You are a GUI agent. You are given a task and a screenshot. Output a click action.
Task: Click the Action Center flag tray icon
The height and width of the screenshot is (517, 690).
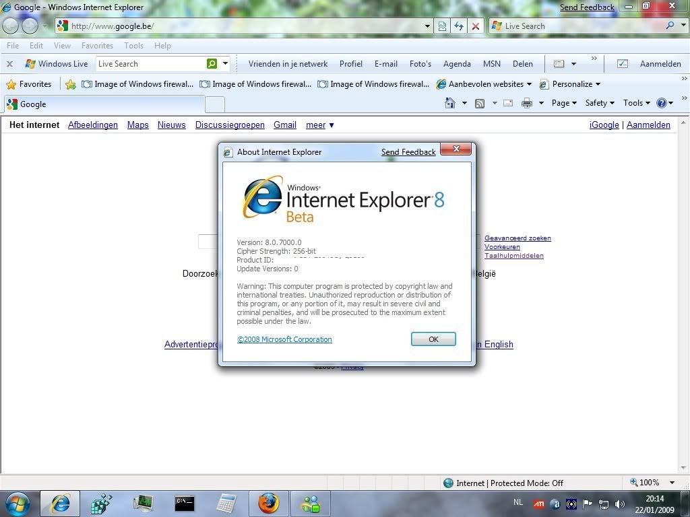587,504
